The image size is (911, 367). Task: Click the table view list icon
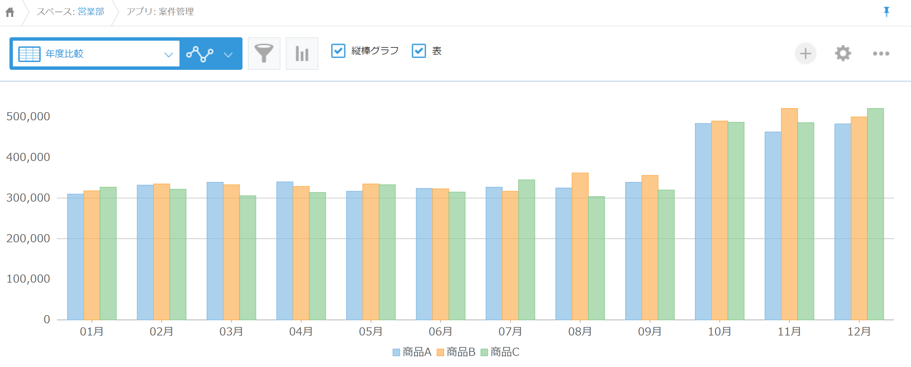coord(29,54)
